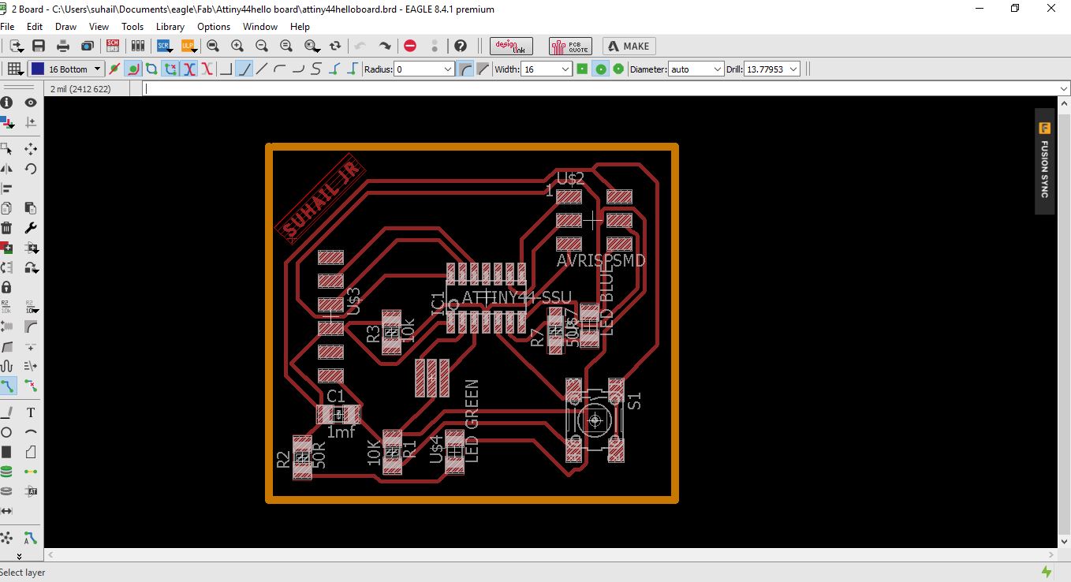Select the Ratsnest tool
This screenshot has height=582, width=1071.
point(6,538)
